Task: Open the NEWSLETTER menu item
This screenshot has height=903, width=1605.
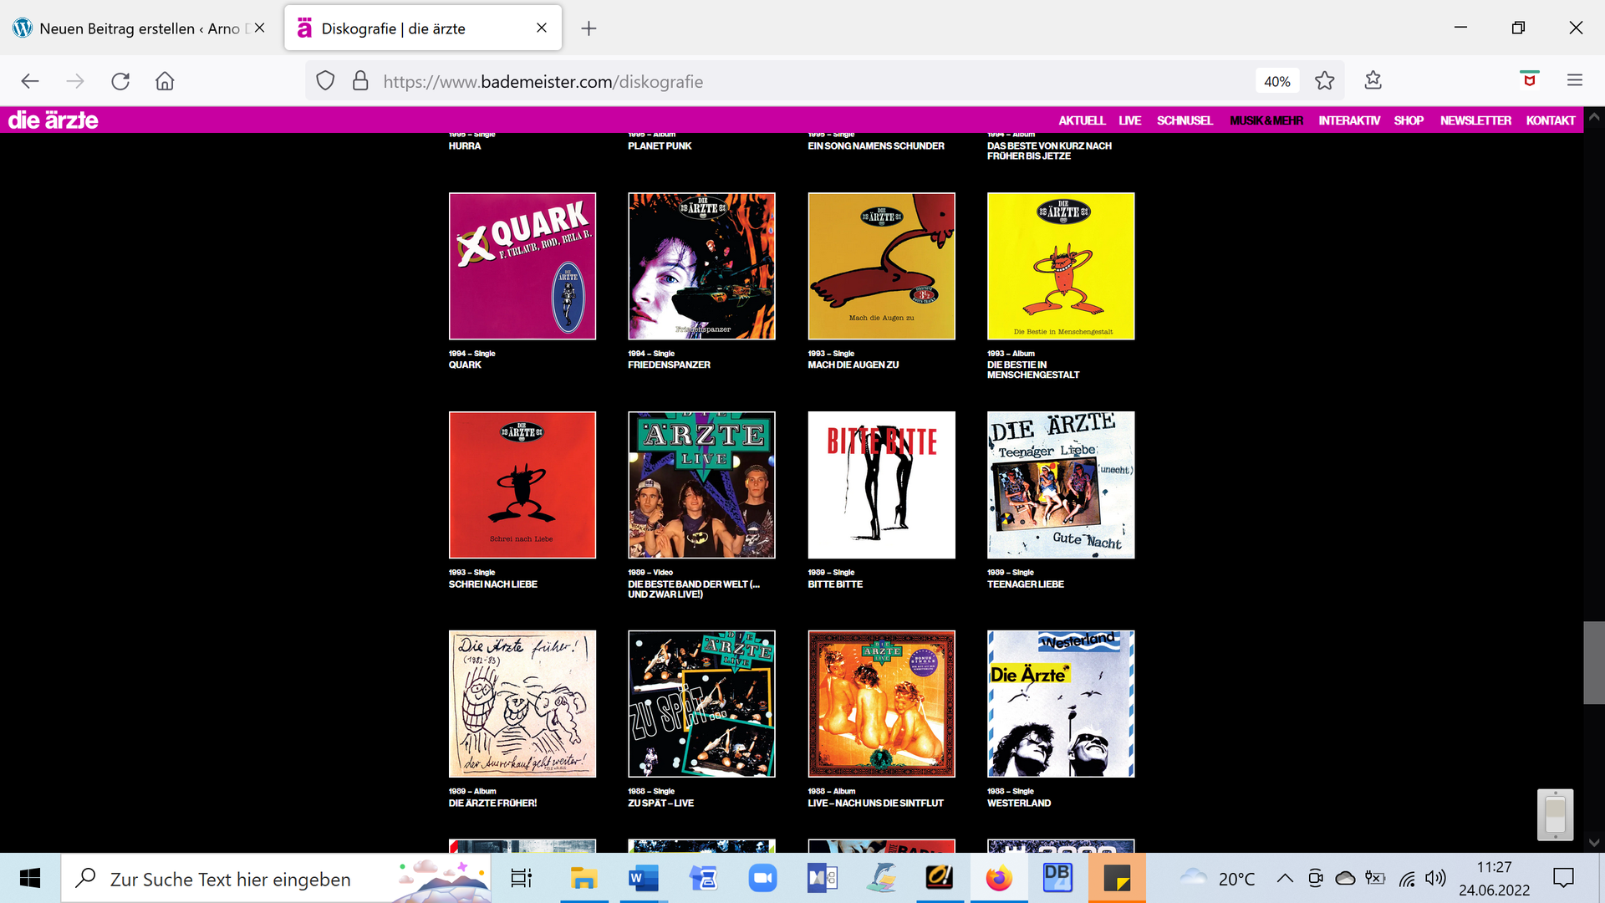Action: (1475, 120)
